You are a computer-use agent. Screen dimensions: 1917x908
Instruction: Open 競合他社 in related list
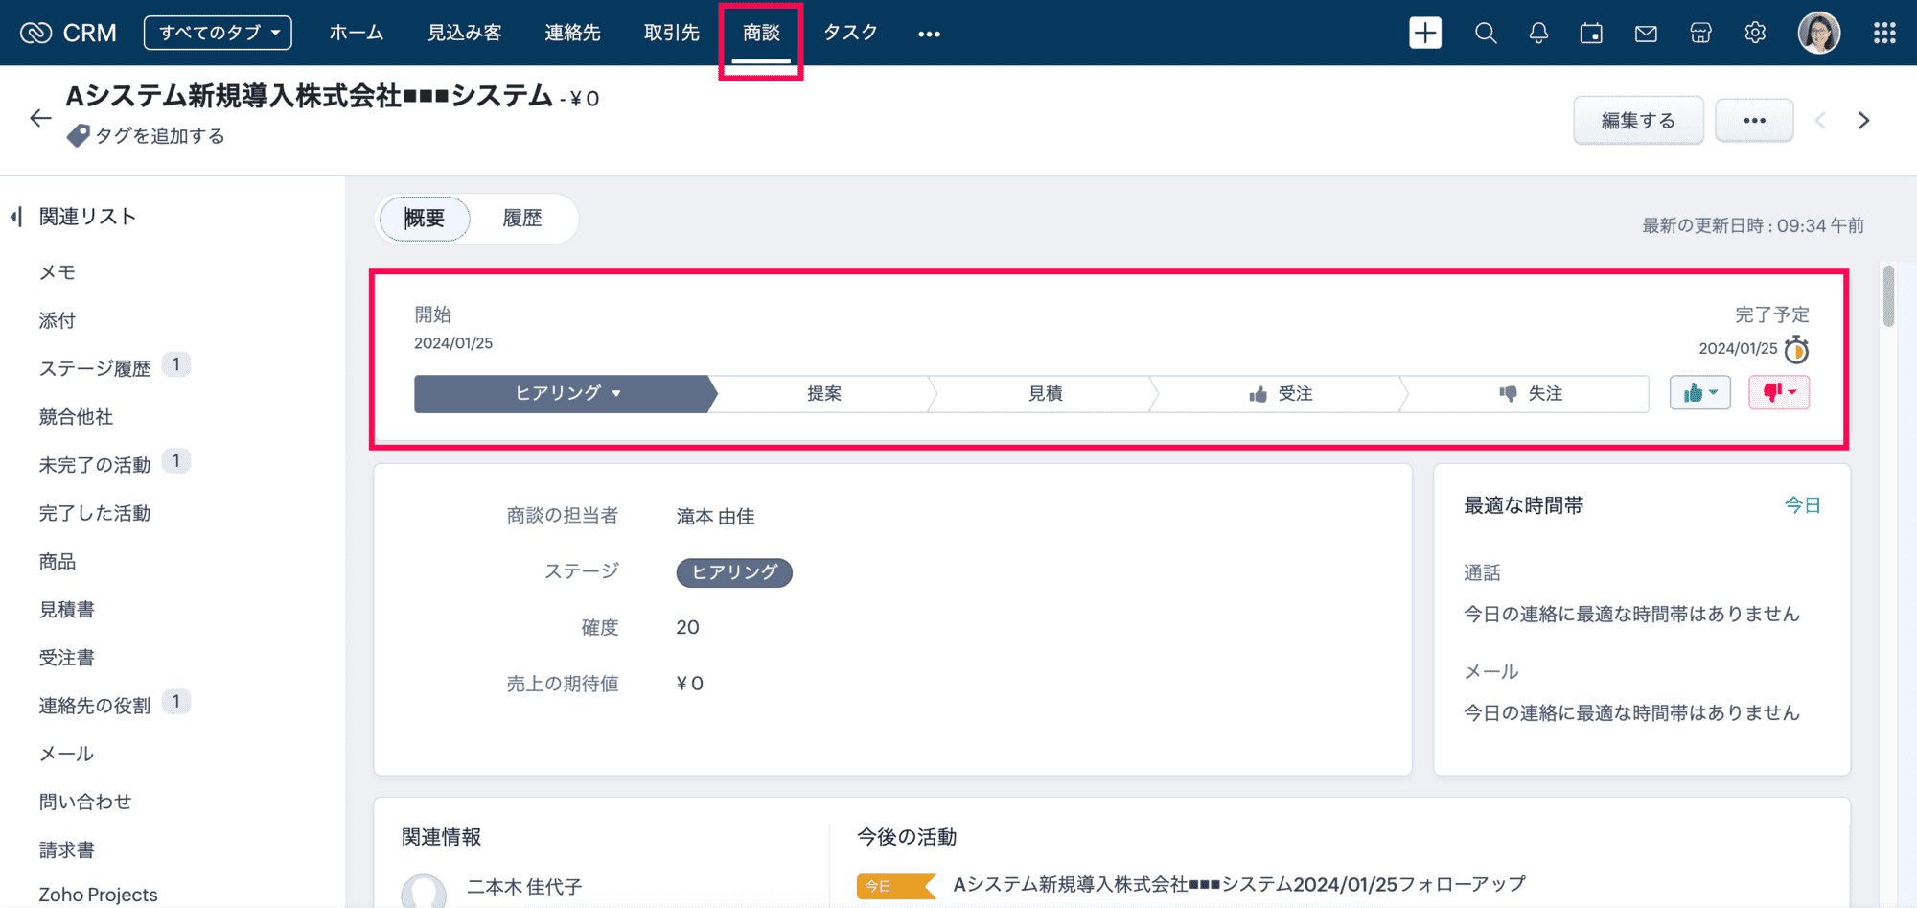pyautogui.click(x=76, y=416)
